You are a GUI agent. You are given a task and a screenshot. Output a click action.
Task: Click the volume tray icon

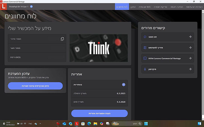[x=22, y=124]
